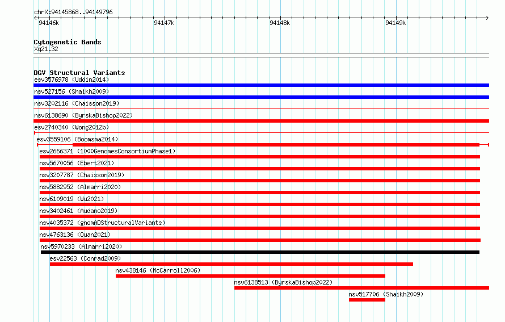Open esv22563 (Conrad2009) variant

point(85,258)
